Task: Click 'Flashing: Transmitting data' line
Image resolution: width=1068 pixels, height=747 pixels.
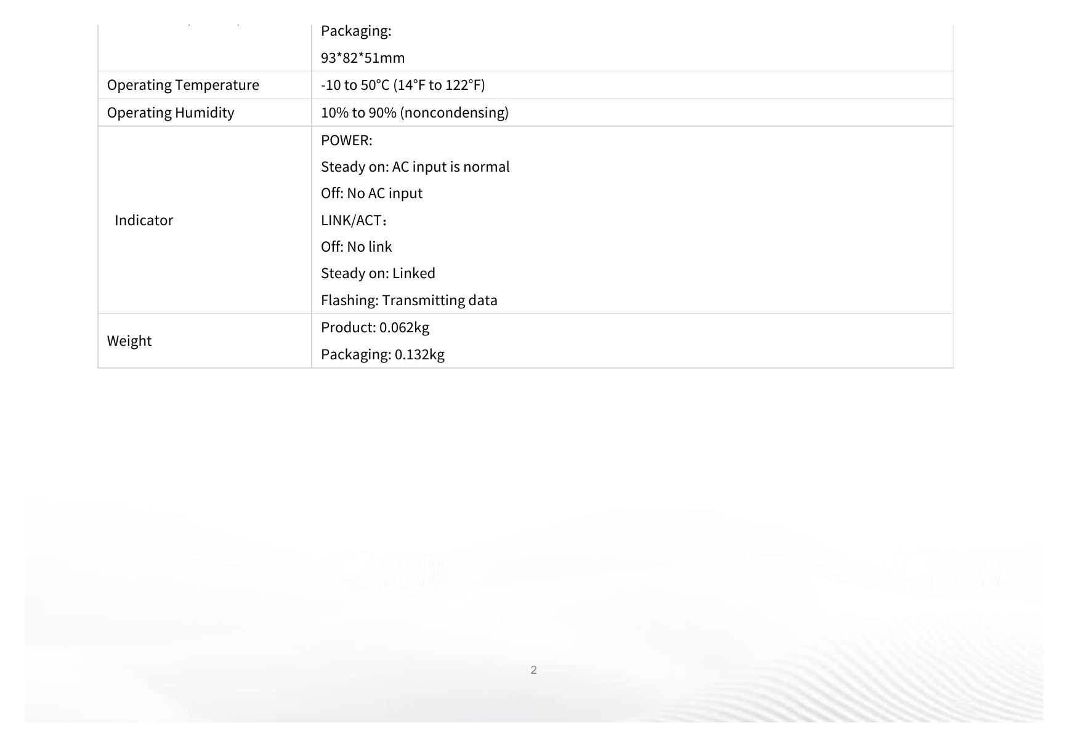Action: (409, 300)
